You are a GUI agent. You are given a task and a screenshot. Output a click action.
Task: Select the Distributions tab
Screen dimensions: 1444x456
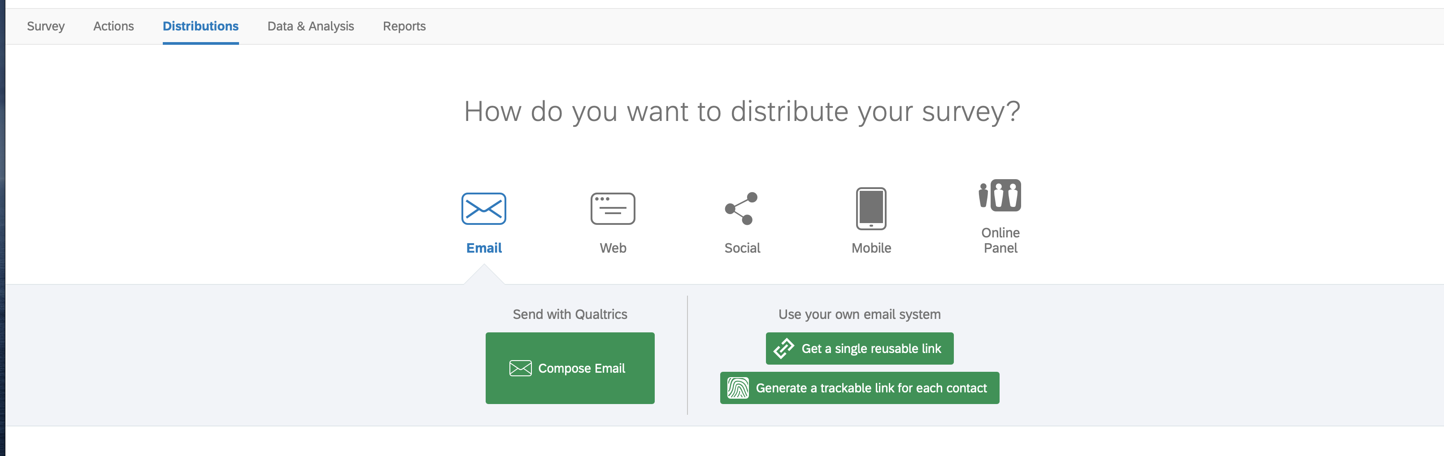(200, 26)
